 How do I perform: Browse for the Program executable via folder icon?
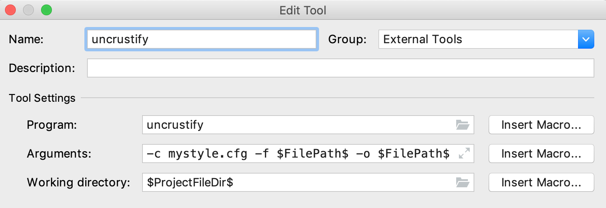pyautogui.click(x=463, y=125)
